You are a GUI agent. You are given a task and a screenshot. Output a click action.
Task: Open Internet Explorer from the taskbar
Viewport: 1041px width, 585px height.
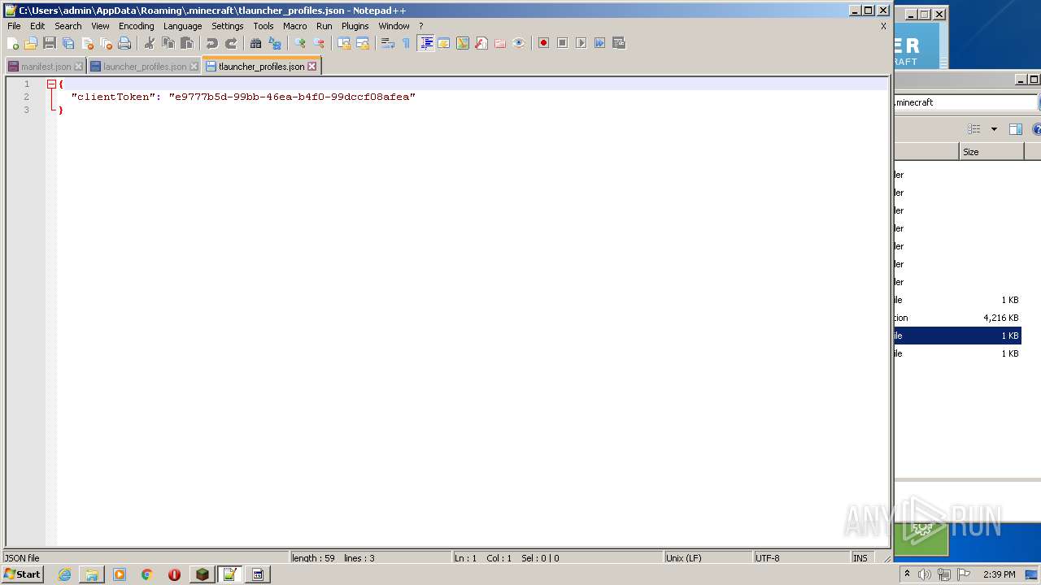(x=64, y=574)
